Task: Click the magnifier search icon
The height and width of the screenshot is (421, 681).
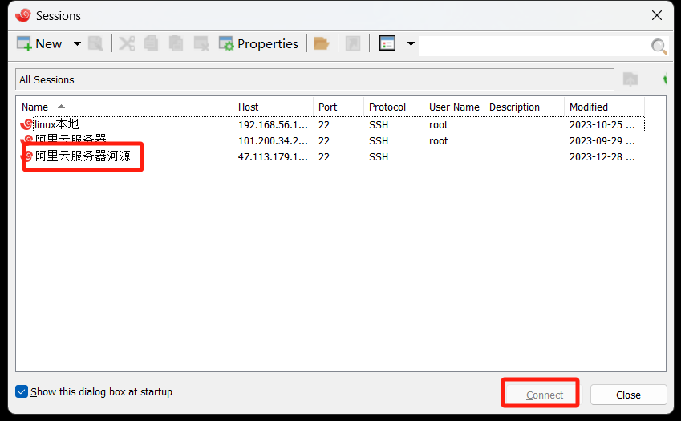Action: coord(659,46)
